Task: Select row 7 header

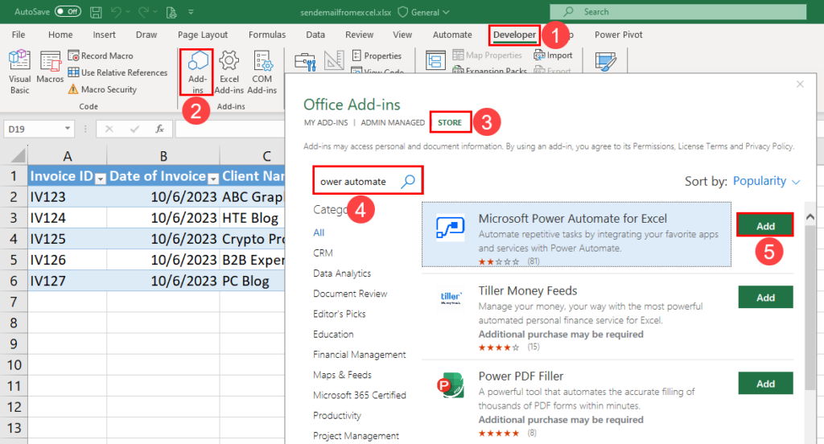Action: [14, 302]
